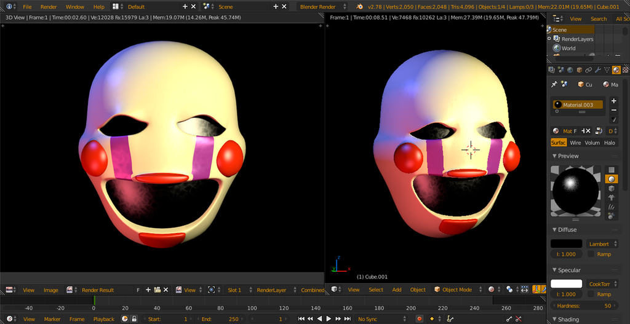Select the cube preview type icon
Viewport: 630px width, 324px height.
coord(611,188)
